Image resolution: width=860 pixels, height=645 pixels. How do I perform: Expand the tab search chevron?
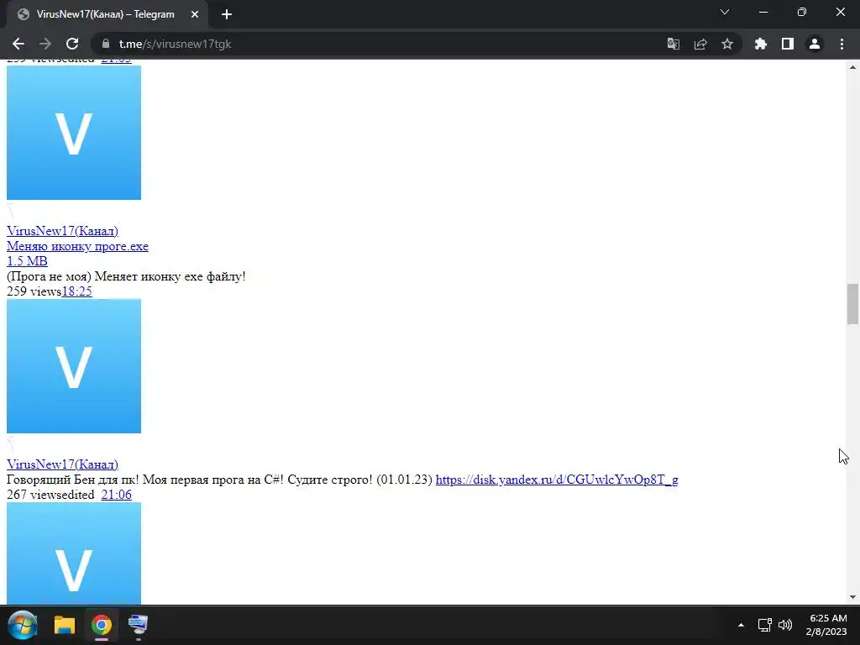tap(725, 12)
